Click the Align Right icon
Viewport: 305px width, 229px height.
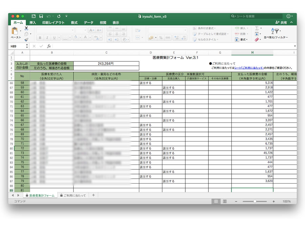coord(123,34)
